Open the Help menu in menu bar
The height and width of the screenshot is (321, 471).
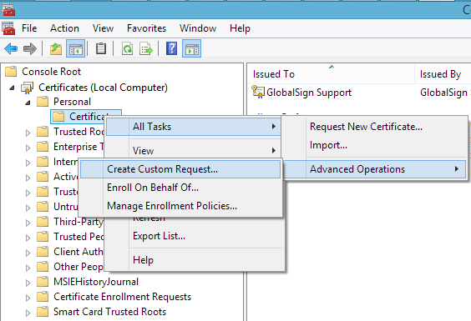pos(240,28)
